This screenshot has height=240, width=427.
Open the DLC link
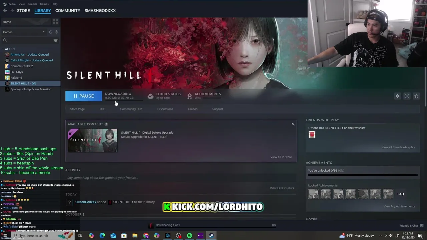[102, 109]
